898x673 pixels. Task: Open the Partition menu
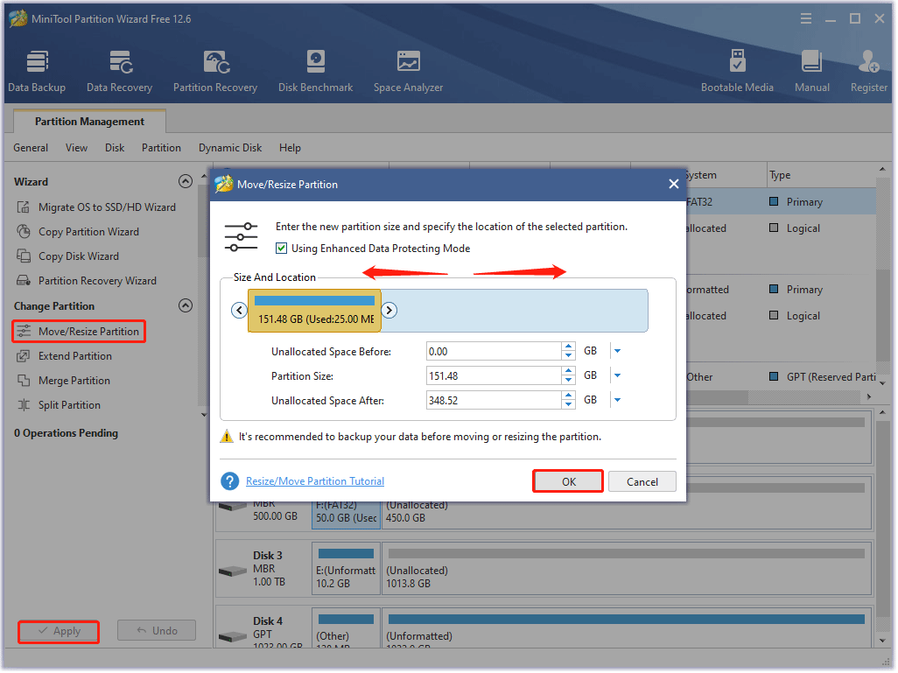tap(162, 148)
